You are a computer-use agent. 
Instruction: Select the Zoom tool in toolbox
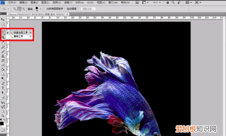pyautogui.click(x=3, y=116)
